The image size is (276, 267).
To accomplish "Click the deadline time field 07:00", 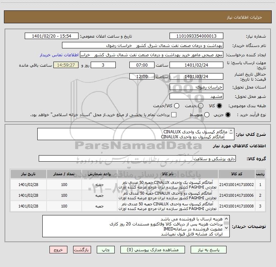I will click(142, 65).
